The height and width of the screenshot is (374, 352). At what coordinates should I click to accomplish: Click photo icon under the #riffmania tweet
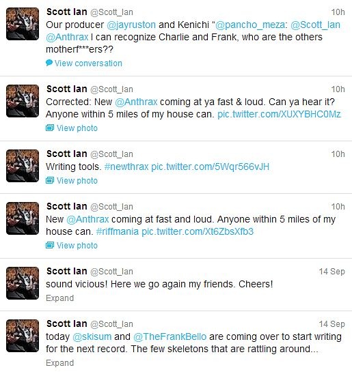pos(50,246)
